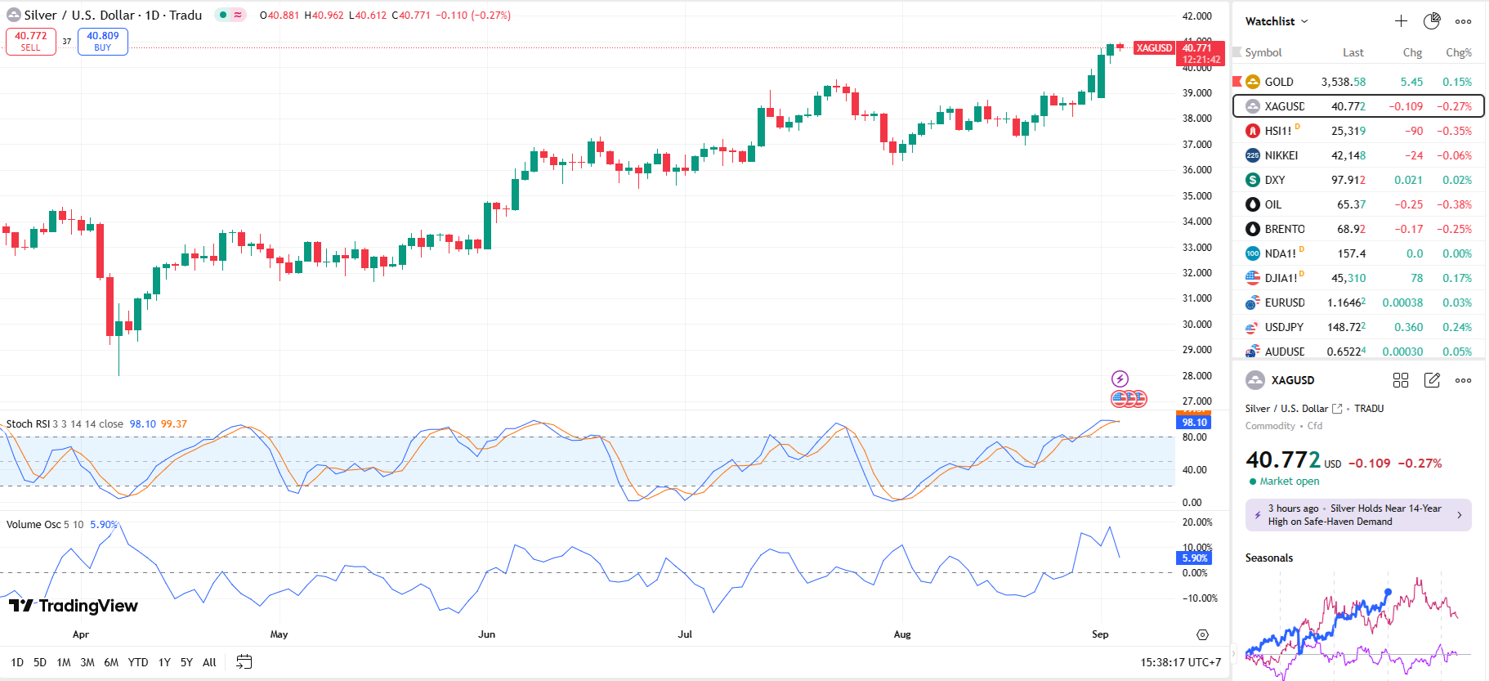Open Silver symbol external link icon
1489x681 pixels.
click(x=1337, y=409)
